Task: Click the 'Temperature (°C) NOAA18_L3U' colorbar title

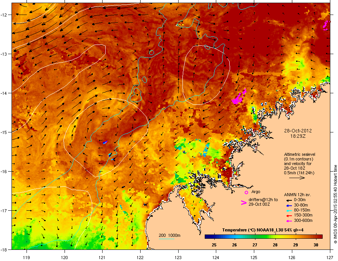Action: tap(253, 230)
